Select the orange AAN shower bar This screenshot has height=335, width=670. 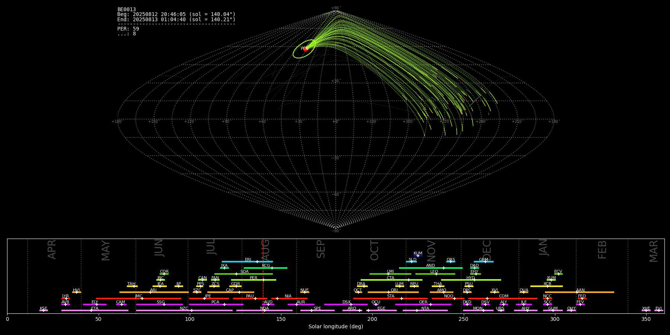580,292
